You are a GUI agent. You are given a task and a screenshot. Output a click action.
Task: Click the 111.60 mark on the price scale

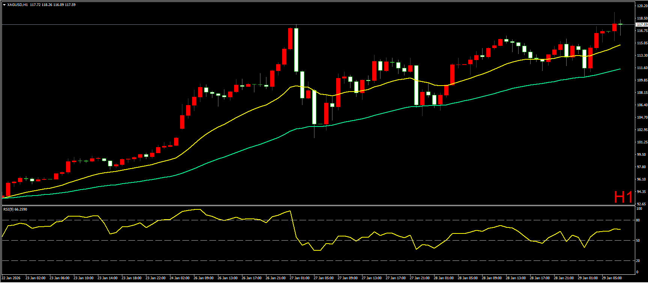pos(642,68)
